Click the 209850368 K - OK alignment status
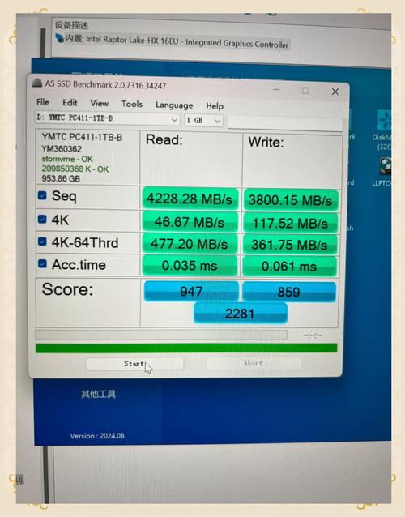 point(75,169)
